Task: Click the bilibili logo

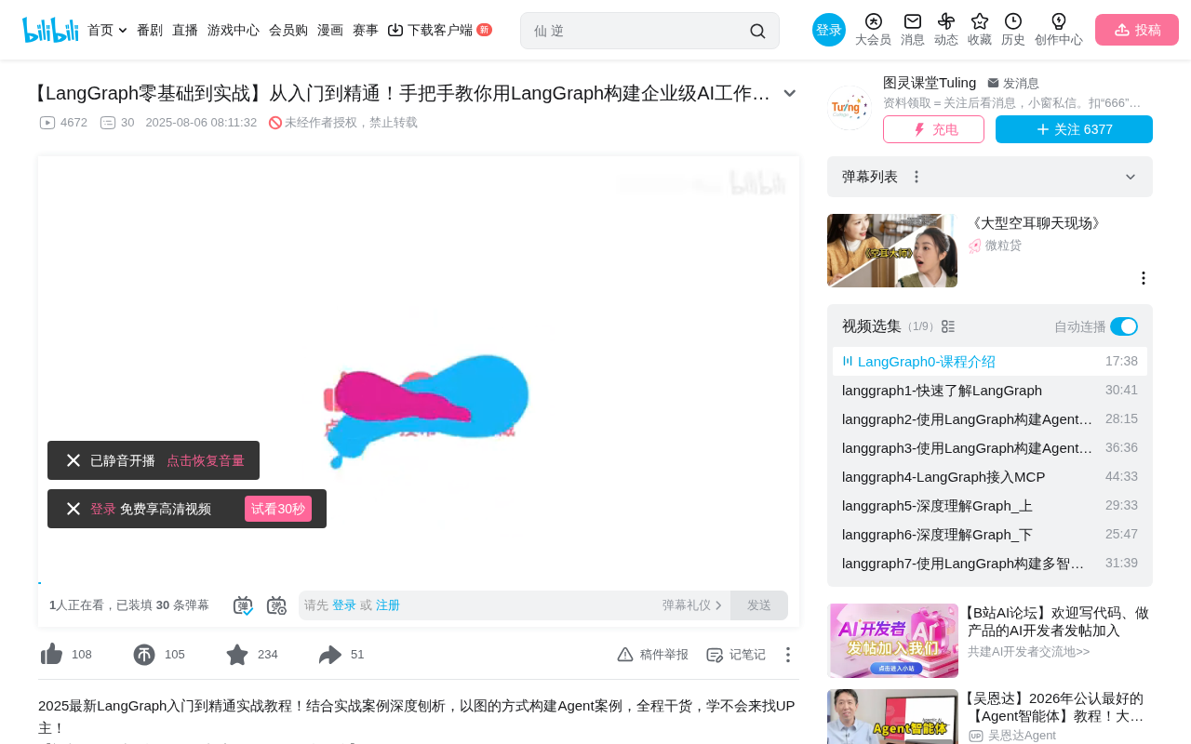Action: click(x=50, y=30)
